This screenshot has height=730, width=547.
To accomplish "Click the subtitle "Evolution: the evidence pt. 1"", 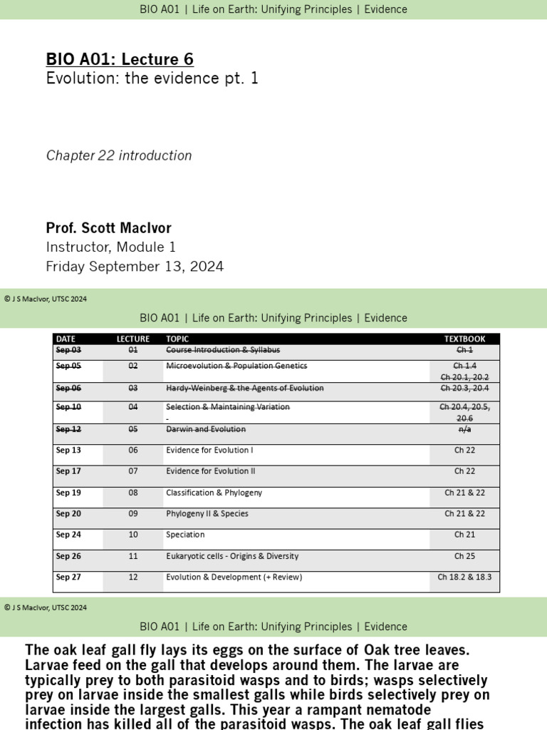I will [152, 78].
